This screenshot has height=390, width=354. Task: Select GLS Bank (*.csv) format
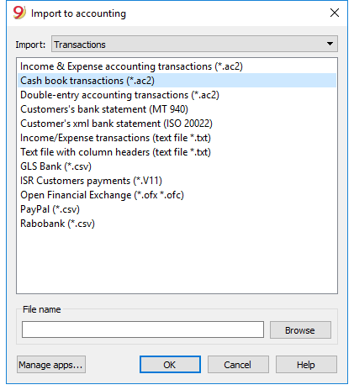pyautogui.click(x=177, y=166)
